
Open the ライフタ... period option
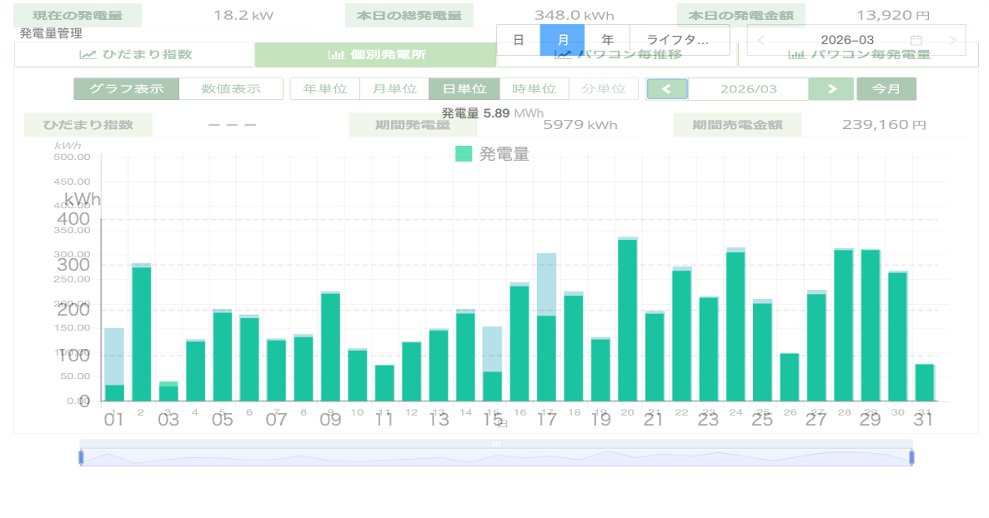[679, 40]
